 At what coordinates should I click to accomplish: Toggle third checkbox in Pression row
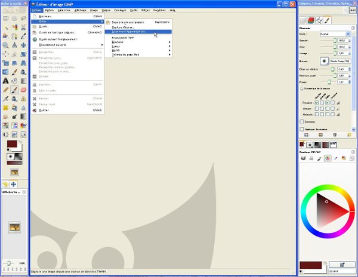click(x=328, y=102)
